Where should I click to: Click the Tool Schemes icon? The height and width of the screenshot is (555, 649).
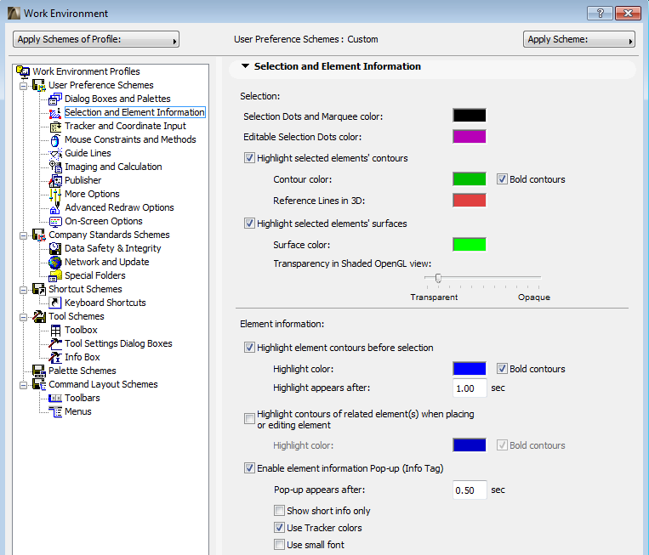[x=39, y=316]
